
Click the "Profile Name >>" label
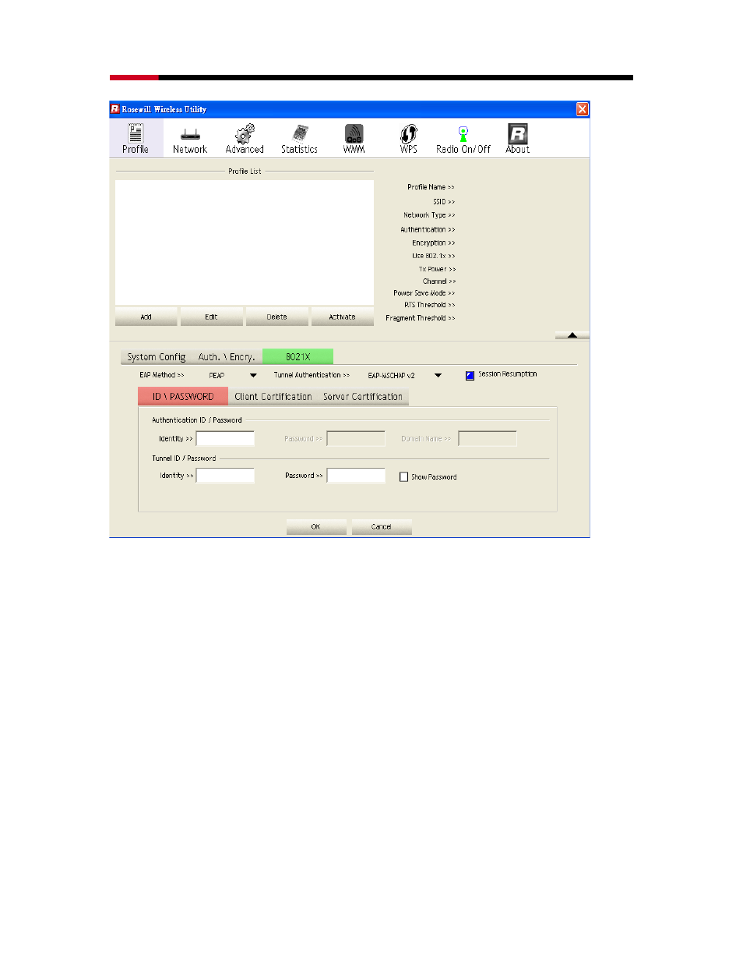point(431,187)
